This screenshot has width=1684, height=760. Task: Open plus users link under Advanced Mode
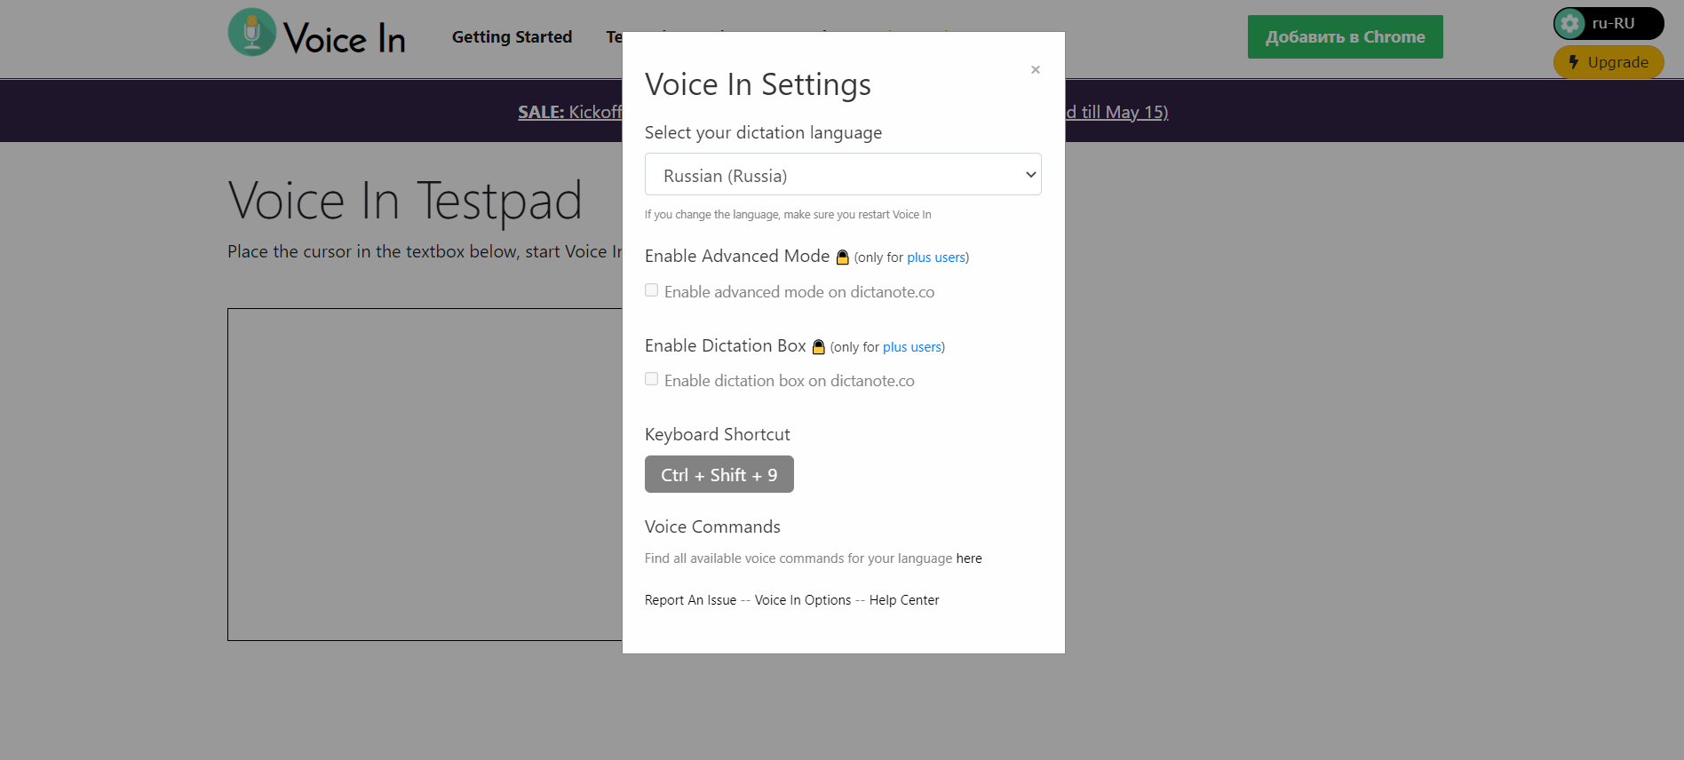pos(935,257)
